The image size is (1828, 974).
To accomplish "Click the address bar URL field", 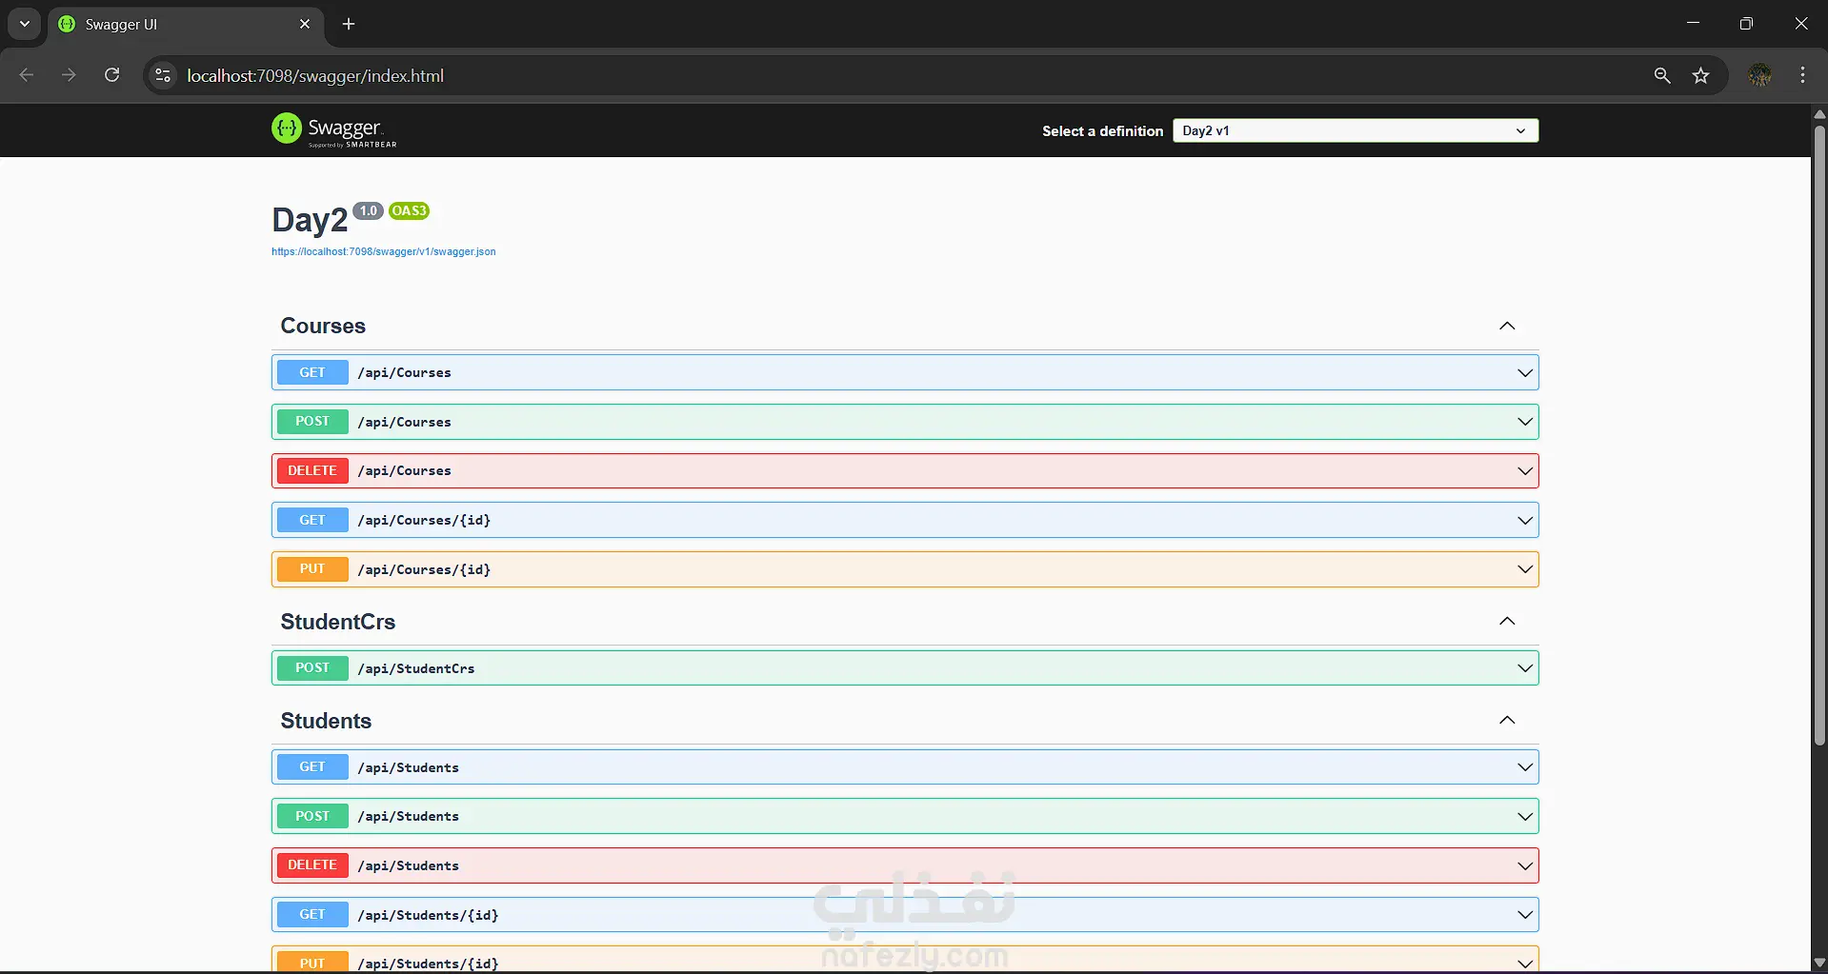I will 905,75.
